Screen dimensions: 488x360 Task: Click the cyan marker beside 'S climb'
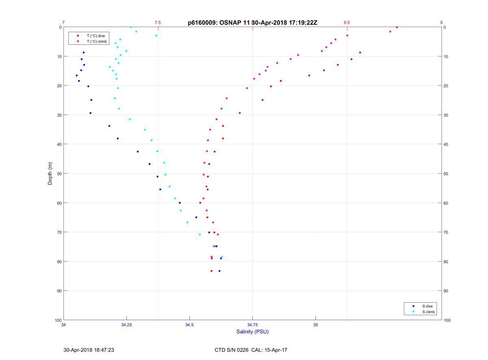(x=413, y=312)
